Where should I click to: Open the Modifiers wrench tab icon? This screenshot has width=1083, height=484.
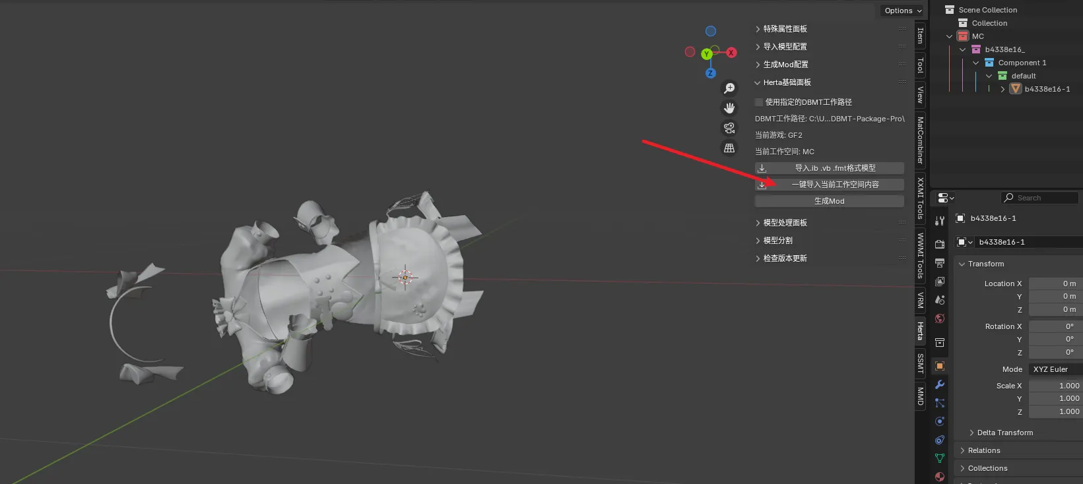pyautogui.click(x=940, y=384)
